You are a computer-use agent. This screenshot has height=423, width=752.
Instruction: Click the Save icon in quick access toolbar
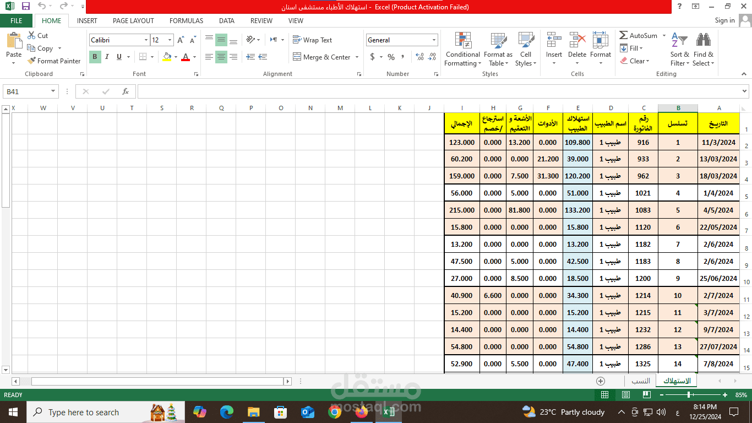(25, 7)
